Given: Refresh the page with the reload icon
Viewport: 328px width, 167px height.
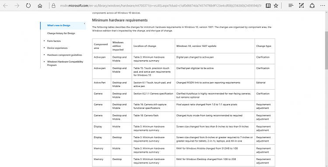Looking at the screenshot, I should click(28, 6).
